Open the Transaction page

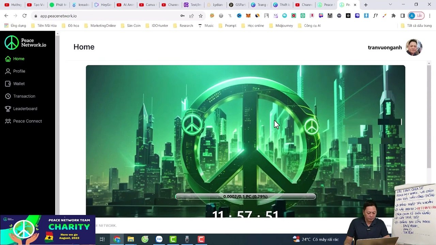pyautogui.click(x=20, y=96)
